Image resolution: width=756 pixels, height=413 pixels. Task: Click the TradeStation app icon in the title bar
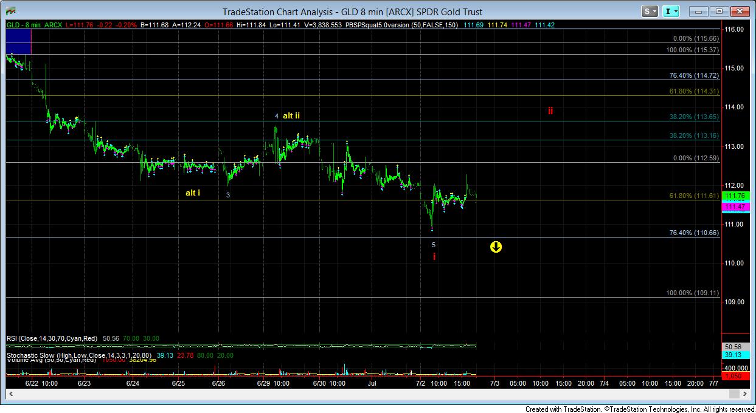pos(12,11)
